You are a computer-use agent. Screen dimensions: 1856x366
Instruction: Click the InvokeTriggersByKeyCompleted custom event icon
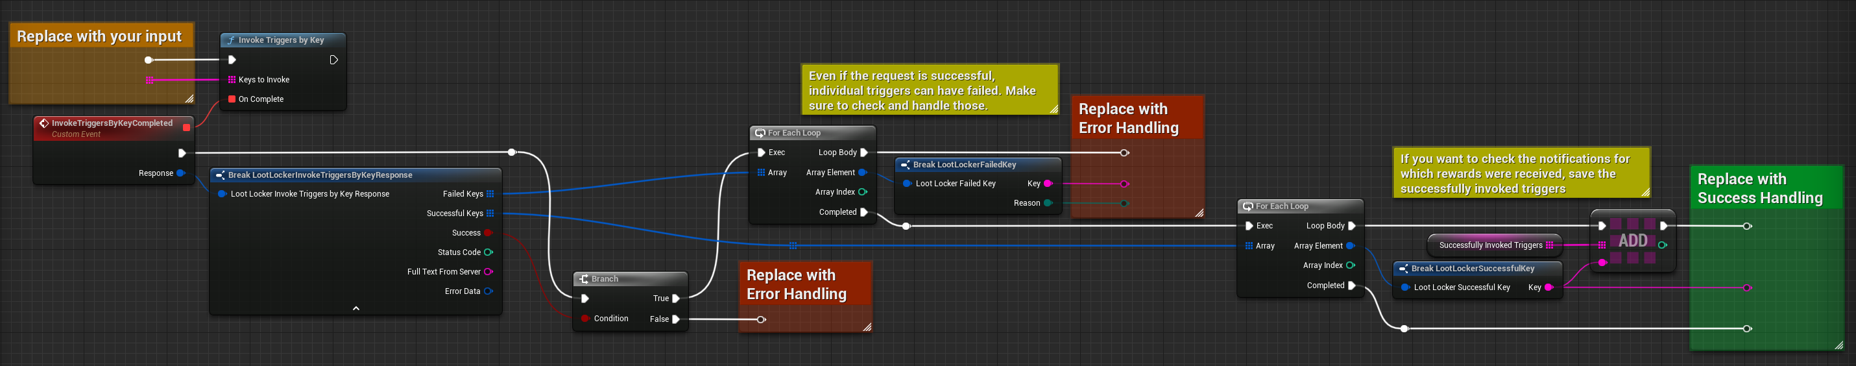[x=44, y=123]
